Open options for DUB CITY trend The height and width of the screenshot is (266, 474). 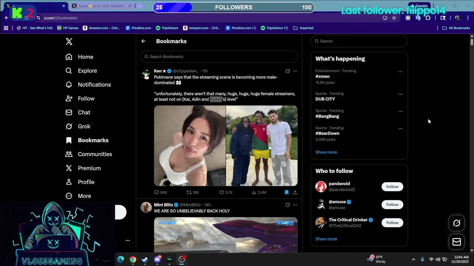click(400, 94)
